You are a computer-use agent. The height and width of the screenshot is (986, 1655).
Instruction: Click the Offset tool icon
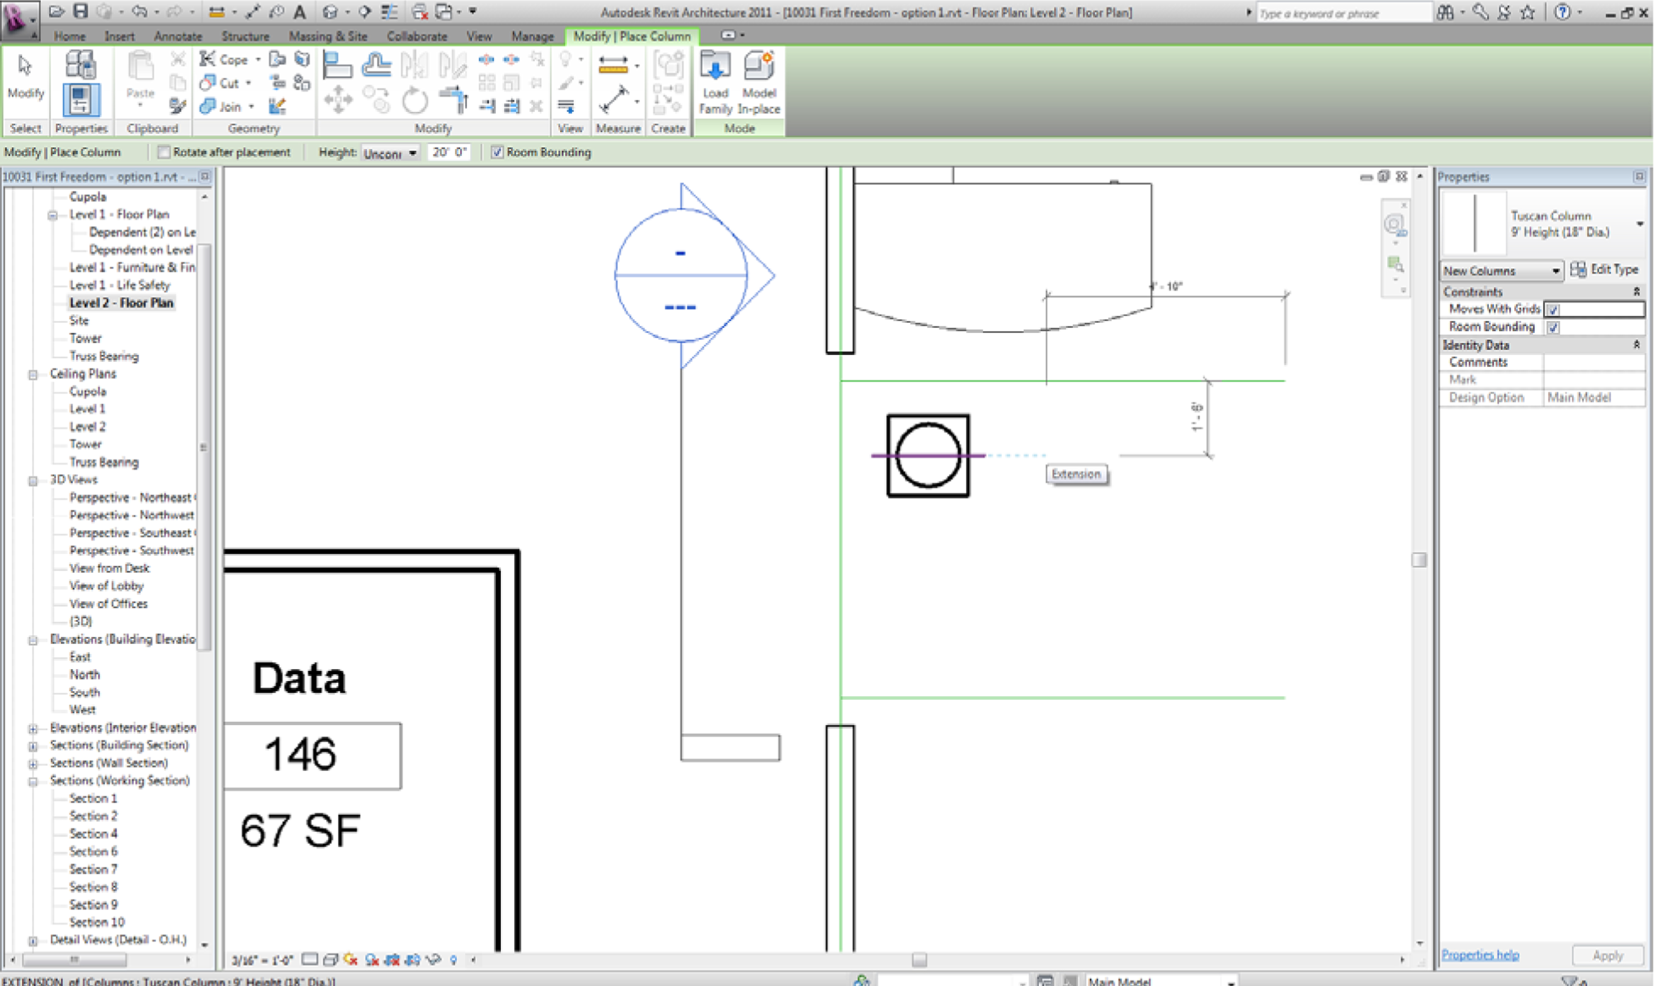click(376, 64)
